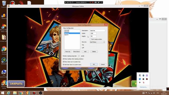Screen dimensions: 169x95
Task: Click the РУС language indicator
Action: [x=158, y=93]
